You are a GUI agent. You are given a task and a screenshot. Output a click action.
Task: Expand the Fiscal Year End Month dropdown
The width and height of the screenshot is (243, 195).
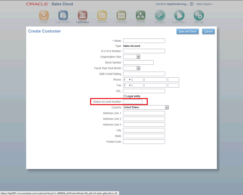coord(138,68)
